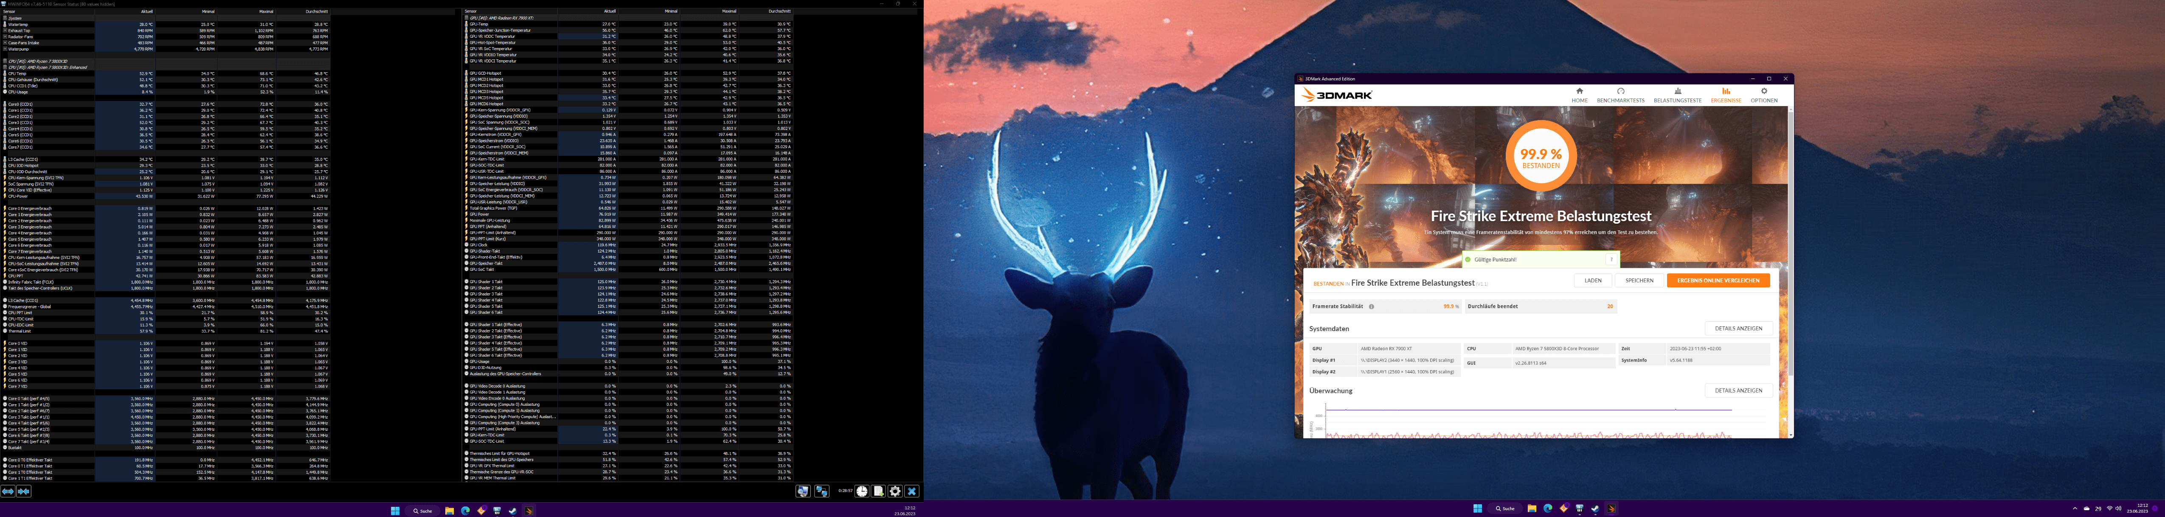Click the dual-computer network icon in HWiNFO bottom bar
This screenshot has width=2165, height=517.
822,492
